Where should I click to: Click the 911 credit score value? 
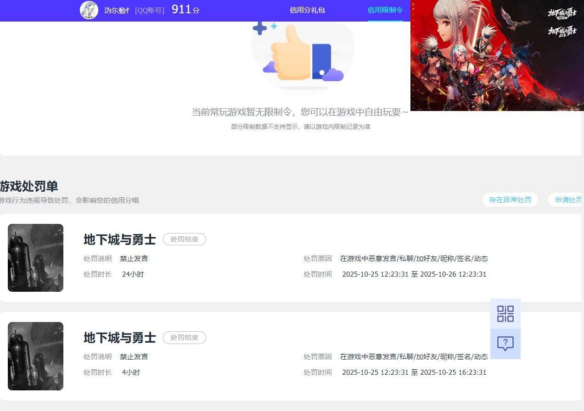click(181, 9)
